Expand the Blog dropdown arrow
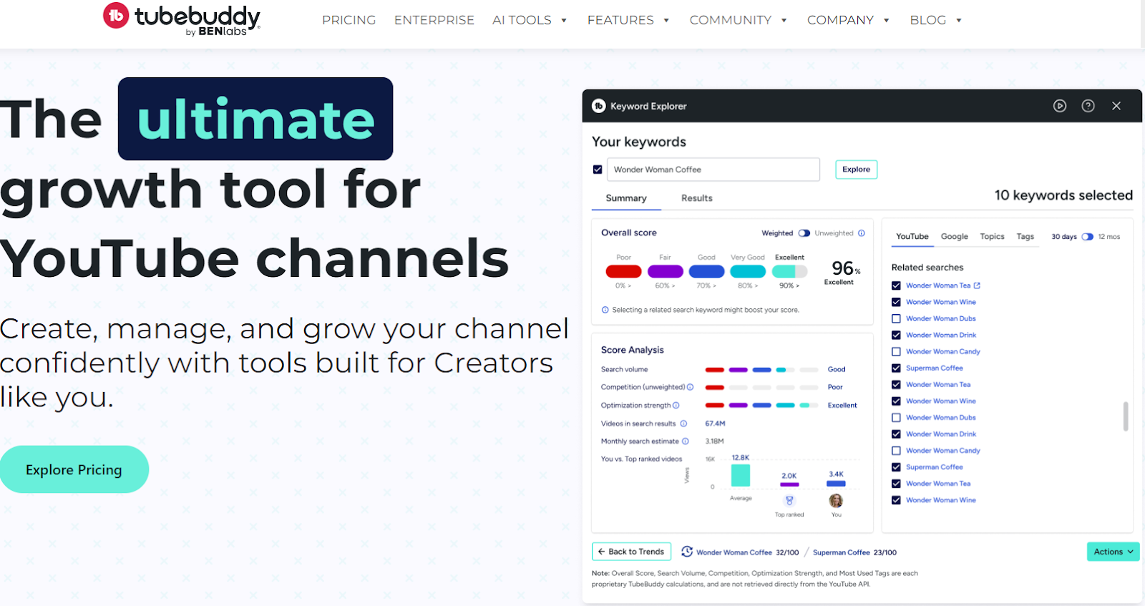Screen dimensions: 1145x606 point(959,21)
